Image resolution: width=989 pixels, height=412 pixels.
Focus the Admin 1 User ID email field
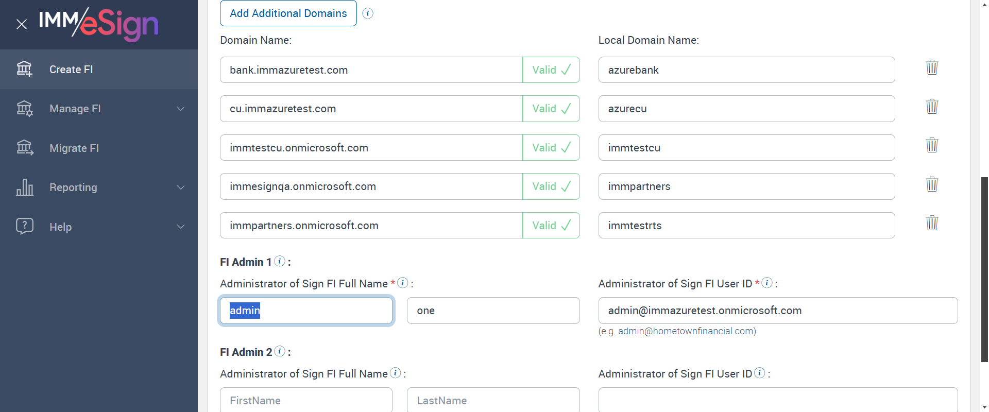(777, 311)
